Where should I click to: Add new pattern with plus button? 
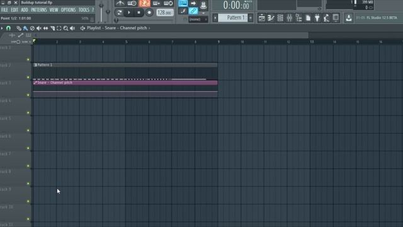coord(251,18)
